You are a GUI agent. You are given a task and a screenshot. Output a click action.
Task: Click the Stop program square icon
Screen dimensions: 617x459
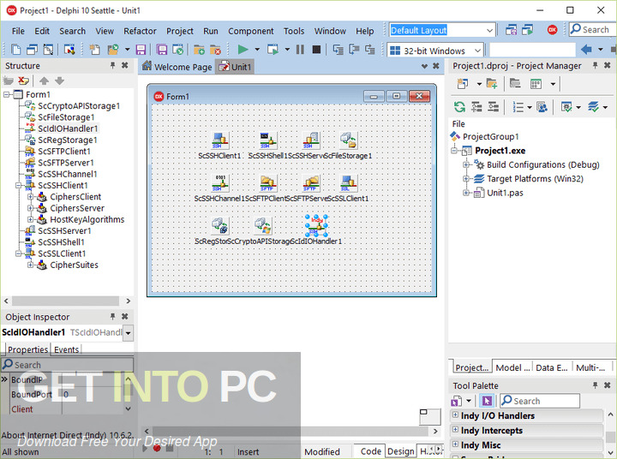316,50
